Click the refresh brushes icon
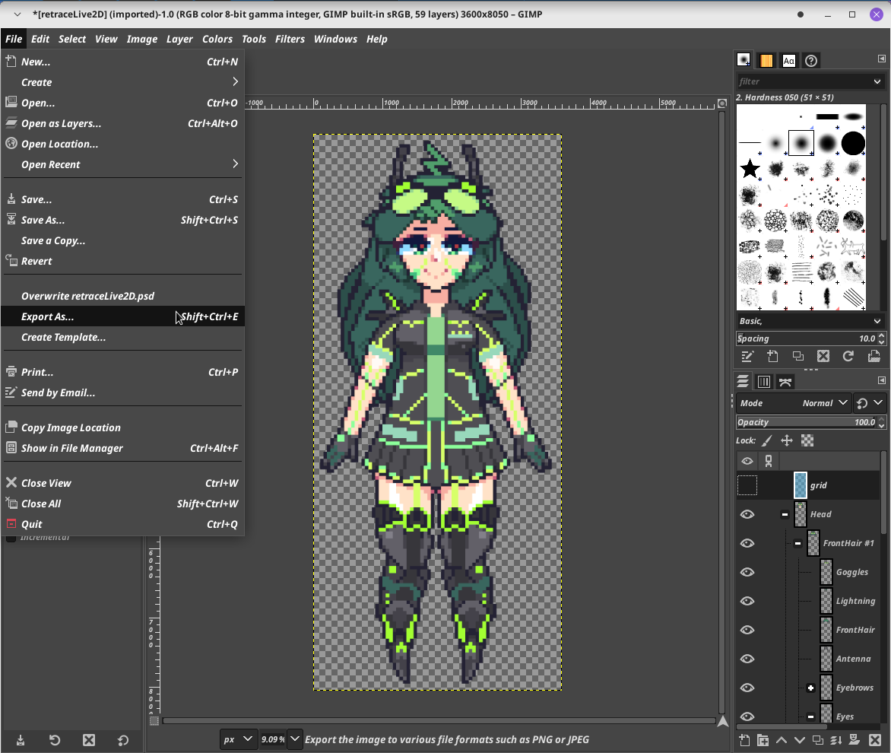The height and width of the screenshot is (753, 891). click(x=848, y=356)
